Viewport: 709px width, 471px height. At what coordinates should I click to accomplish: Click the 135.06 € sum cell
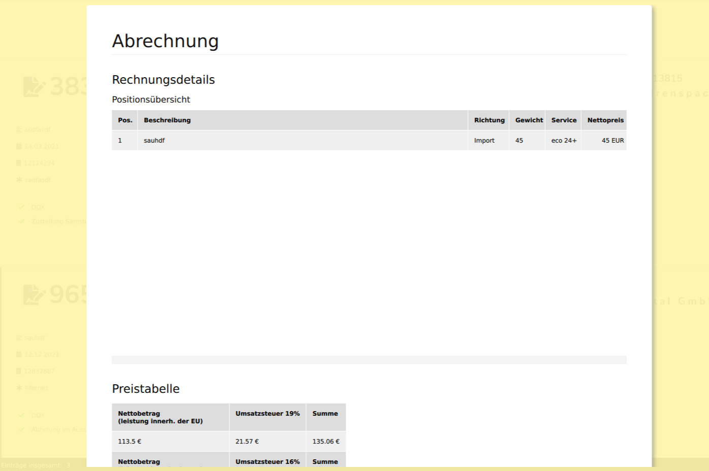point(326,442)
